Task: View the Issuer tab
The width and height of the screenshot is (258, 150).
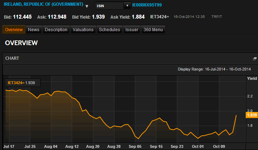Action: point(132,30)
